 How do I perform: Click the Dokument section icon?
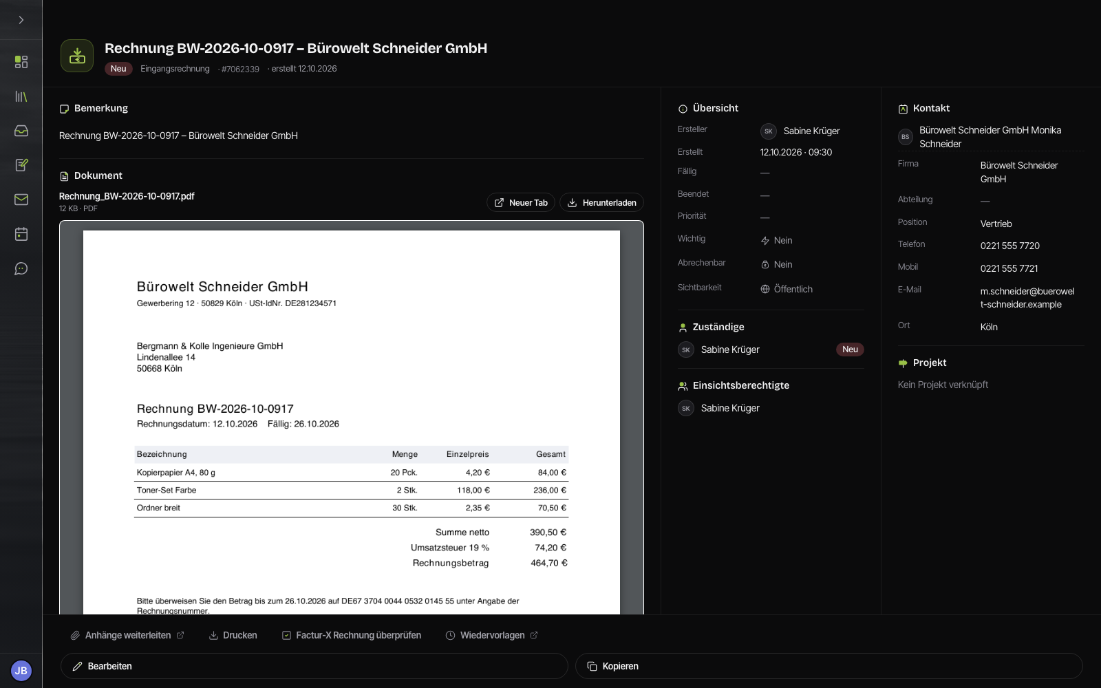64,176
